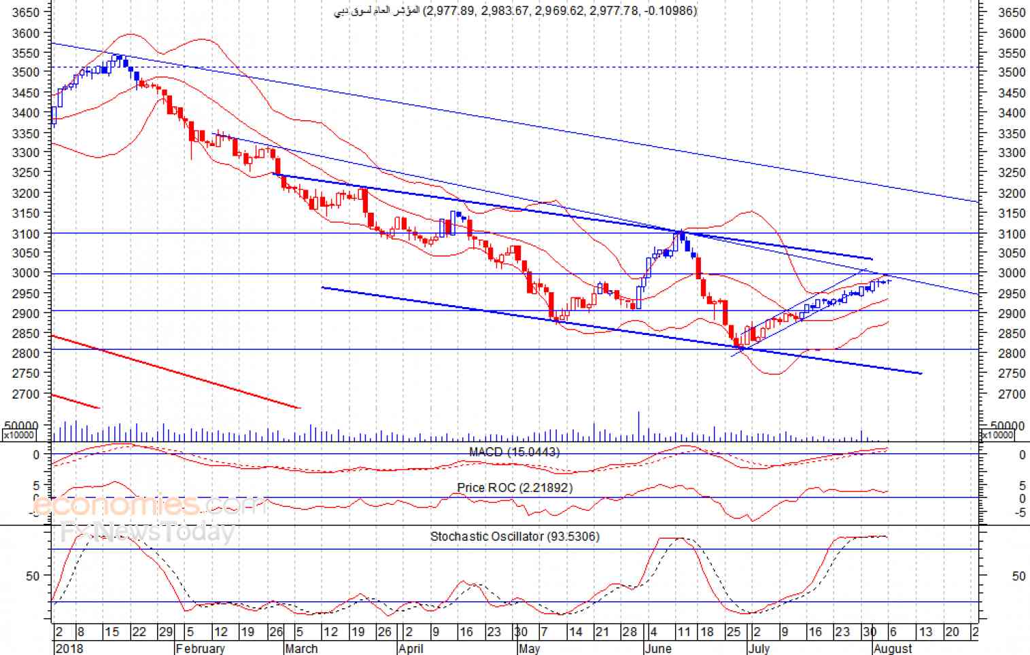Click the chart title with OHLC values 2,977.89
The width and height of the screenshot is (1030, 655).
515,10
